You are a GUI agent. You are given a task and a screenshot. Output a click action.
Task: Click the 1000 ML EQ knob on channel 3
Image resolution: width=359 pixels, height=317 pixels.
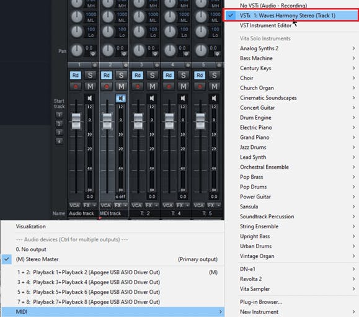[x=139, y=17]
